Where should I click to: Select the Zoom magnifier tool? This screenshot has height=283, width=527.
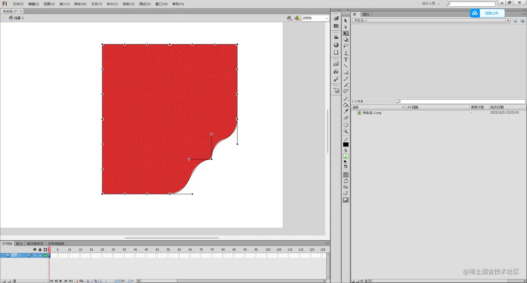(346, 131)
